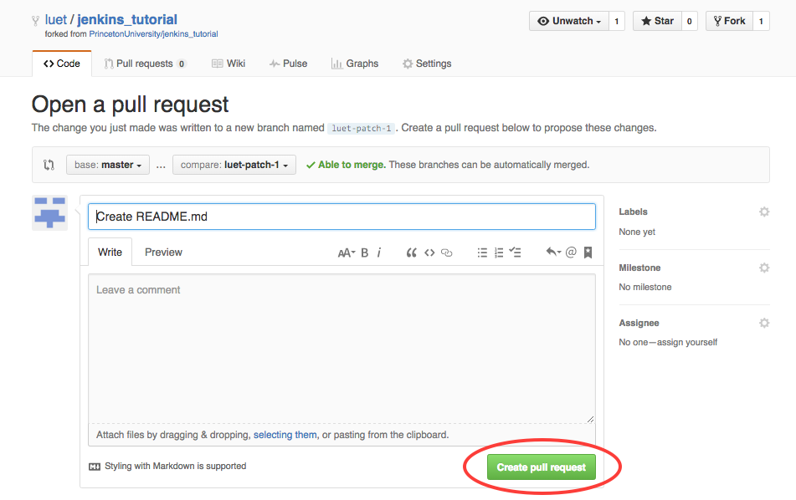This screenshot has width=796, height=500.
Task: Mention a user with the @ icon
Action: pos(571,252)
